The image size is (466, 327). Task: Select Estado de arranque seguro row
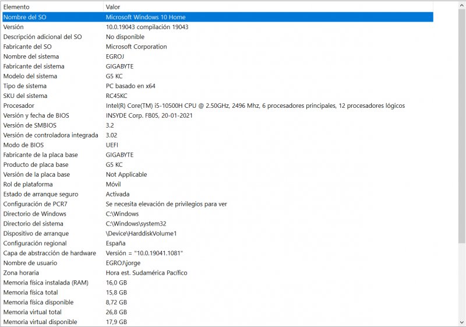click(x=217, y=194)
